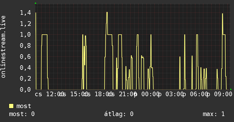Click the 18:00 time axis label
This screenshot has width=234, height=122.
click(x=104, y=94)
